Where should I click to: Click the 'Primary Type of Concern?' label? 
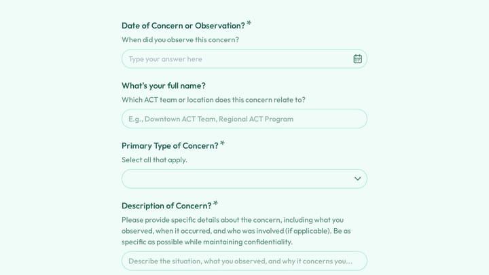[x=170, y=145]
